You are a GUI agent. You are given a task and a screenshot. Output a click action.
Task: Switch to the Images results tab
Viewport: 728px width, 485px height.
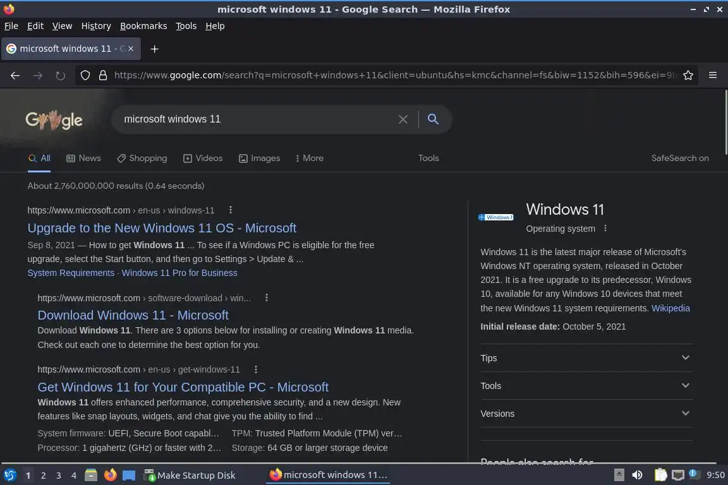click(260, 159)
